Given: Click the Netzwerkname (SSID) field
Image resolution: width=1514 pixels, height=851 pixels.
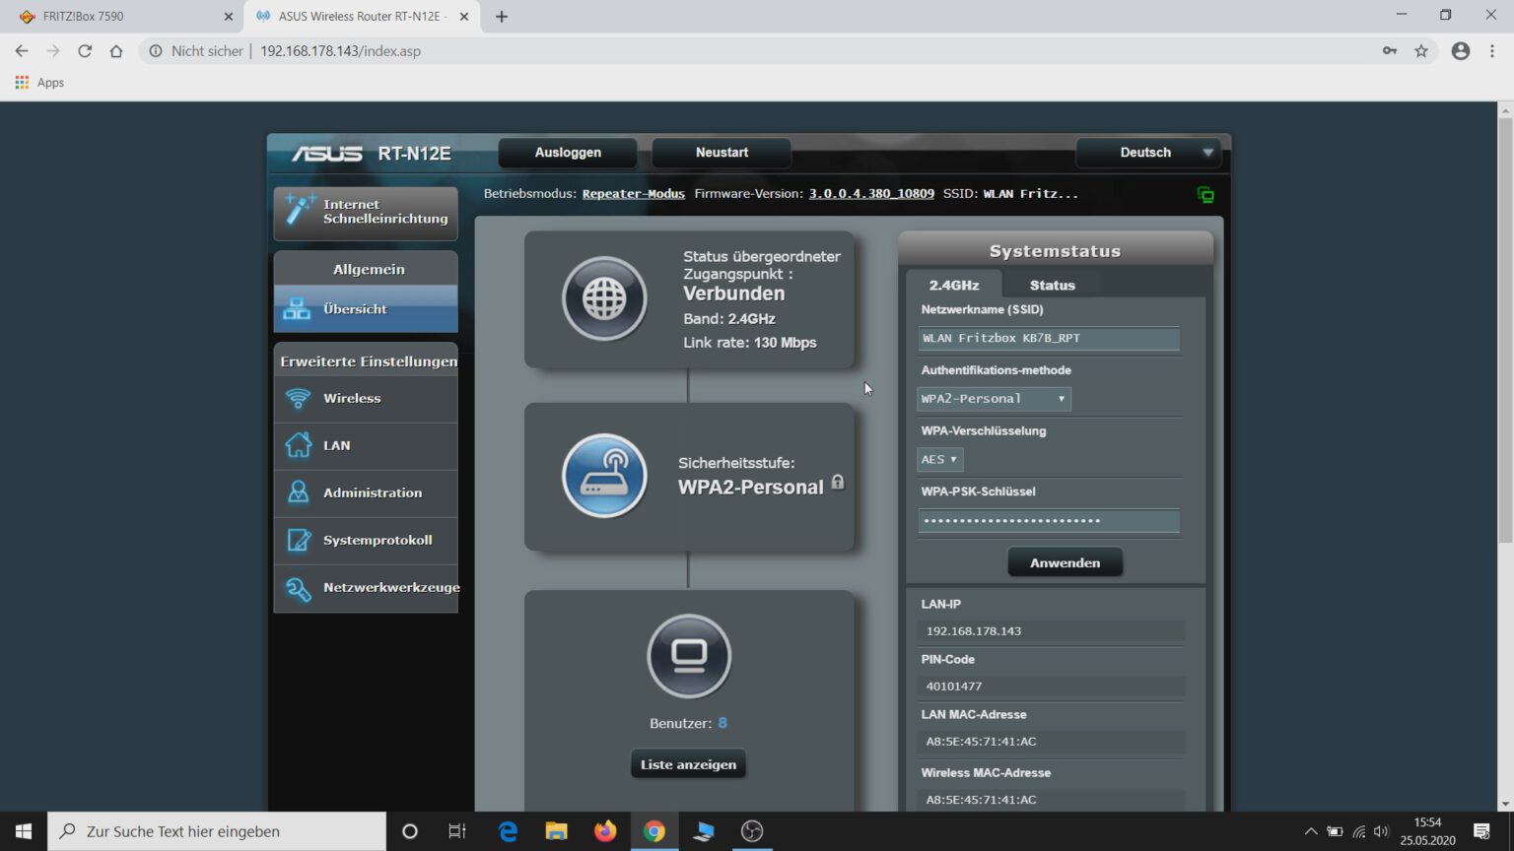Looking at the screenshot, I should pyautogui.click(x=1049, y=339).
